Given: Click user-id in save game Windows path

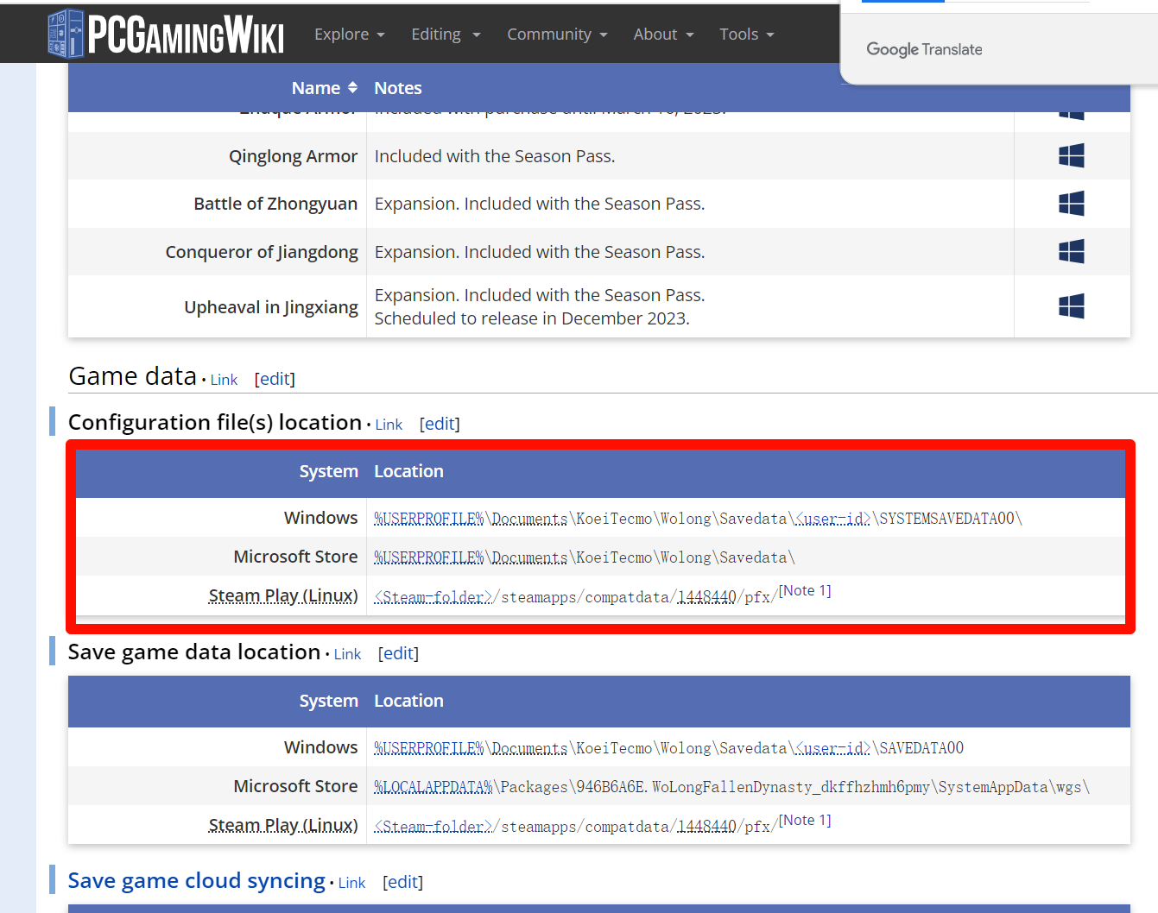Looking at the screenshot, I should (833, 748).
